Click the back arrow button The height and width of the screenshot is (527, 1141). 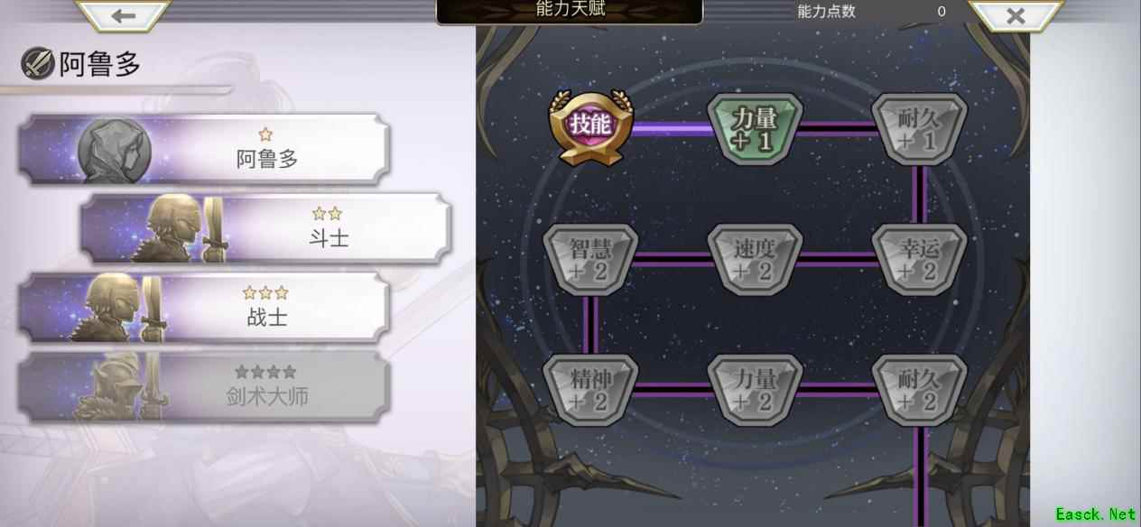(124, 15)
